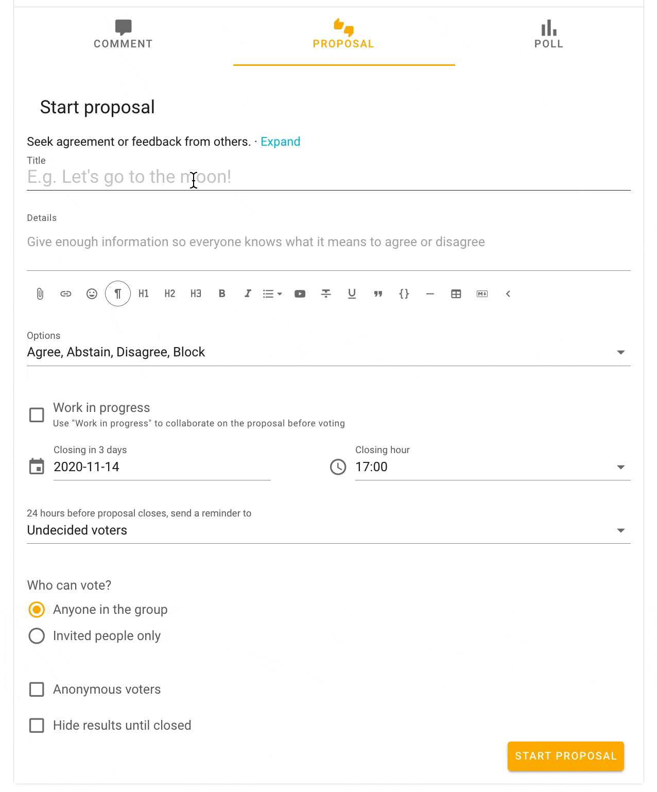Insert a code block with braces icon
657x792 pixels.
404,294
